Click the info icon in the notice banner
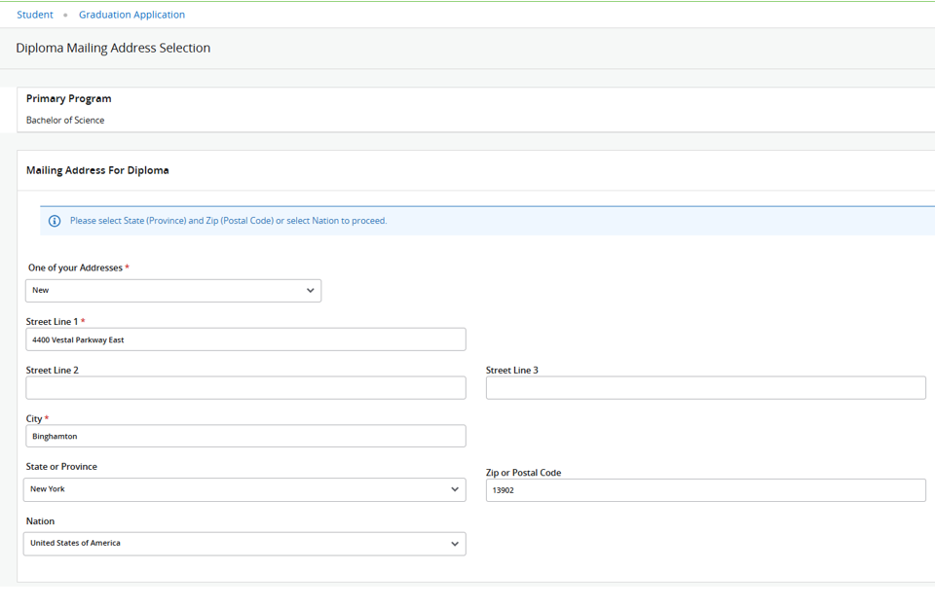Screen dimensions: 935x607 pyautogui.click(x=55, y=221)
